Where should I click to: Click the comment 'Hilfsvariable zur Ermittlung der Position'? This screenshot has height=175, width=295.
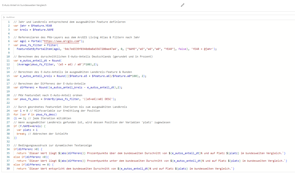point(67,111)
